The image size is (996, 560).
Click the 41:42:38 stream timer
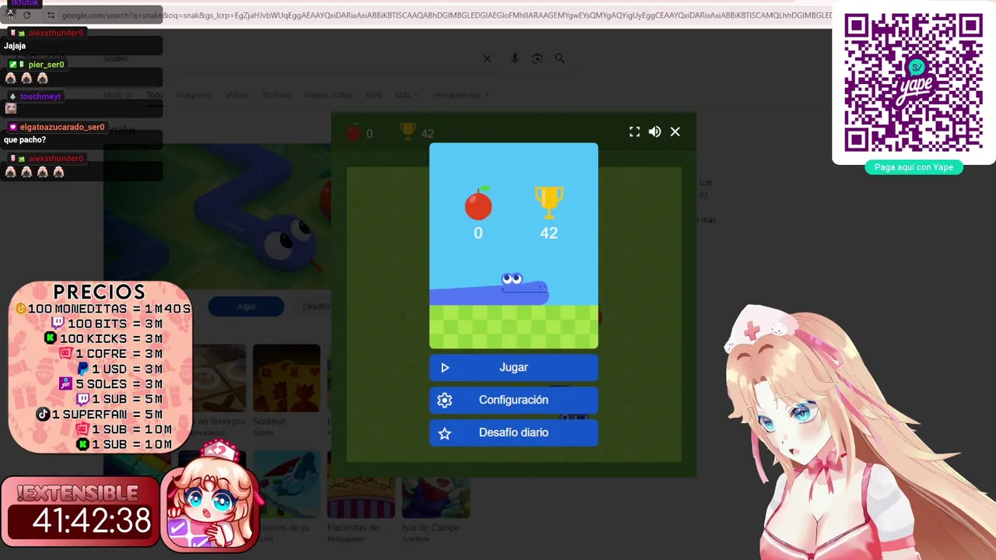click(92, 520)
